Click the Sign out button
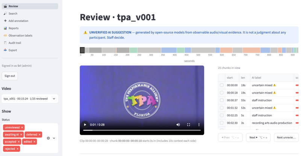 tap(10, 76)
